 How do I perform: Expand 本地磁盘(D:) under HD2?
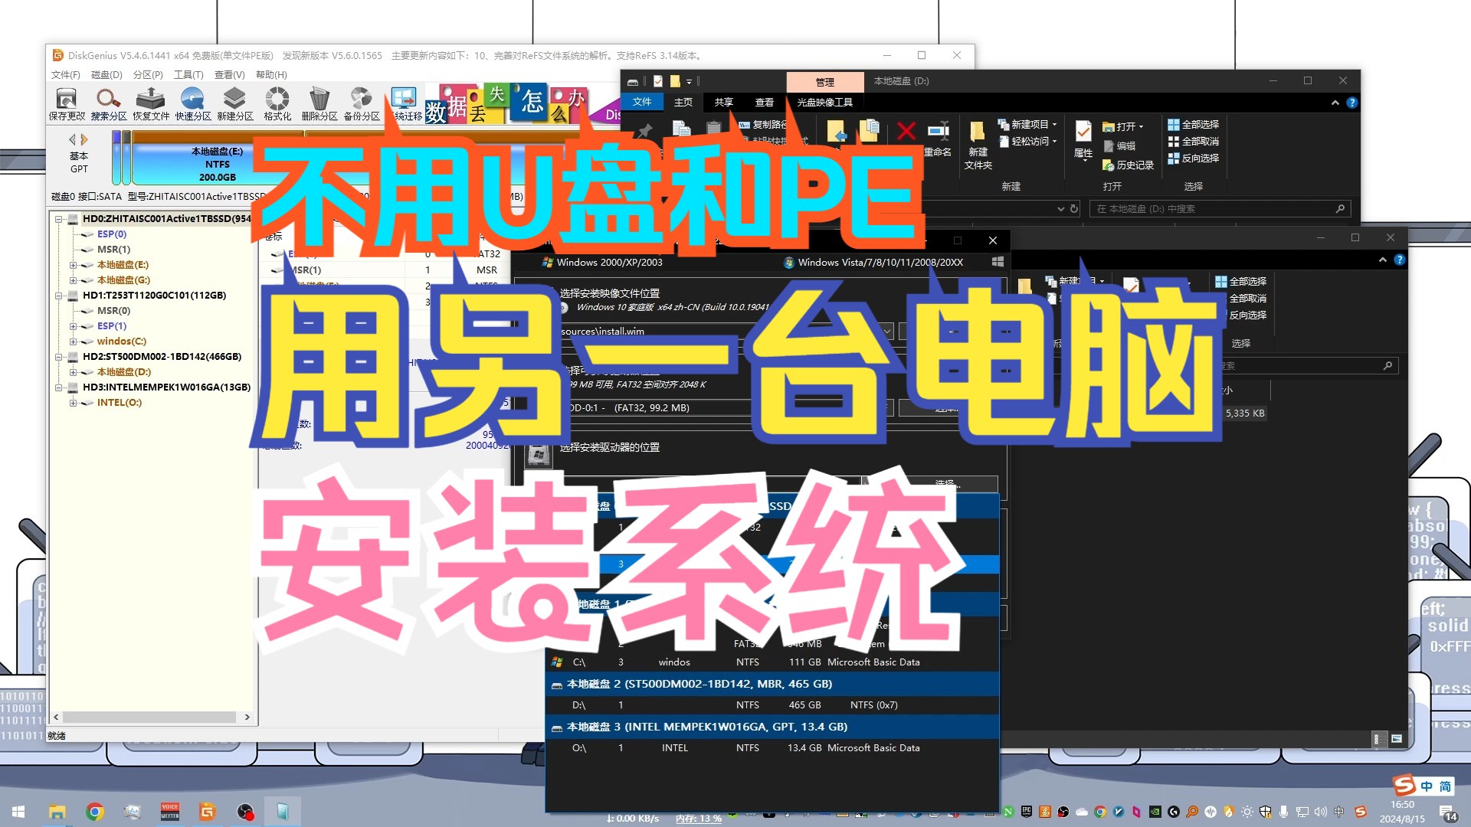73,371
